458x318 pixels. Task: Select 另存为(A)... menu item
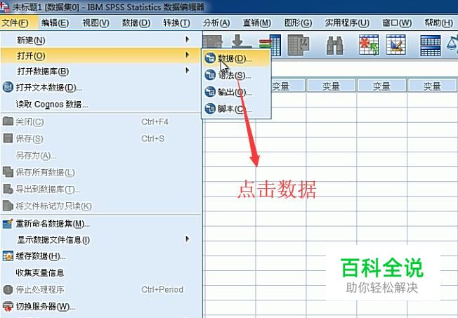[x=101, y=155]
